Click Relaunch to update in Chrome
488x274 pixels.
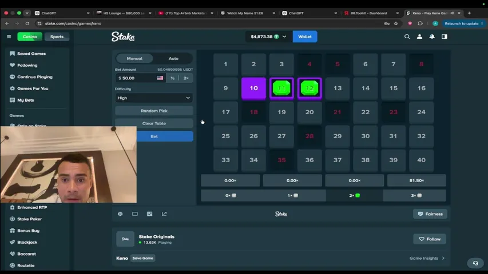point(463,23)
